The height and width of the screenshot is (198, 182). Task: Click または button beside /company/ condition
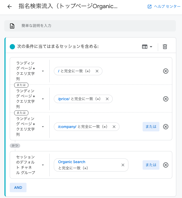[x=151, y=127]
